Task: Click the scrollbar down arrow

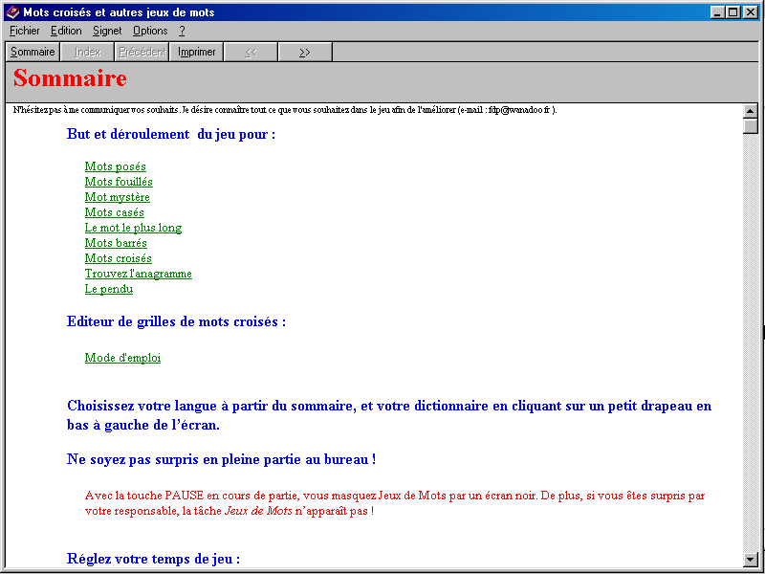Action: pos(751,560)
